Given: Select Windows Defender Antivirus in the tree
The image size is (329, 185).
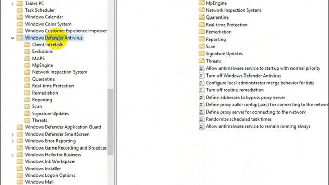Looking at the screenshot, I should (x=53, y=38).
